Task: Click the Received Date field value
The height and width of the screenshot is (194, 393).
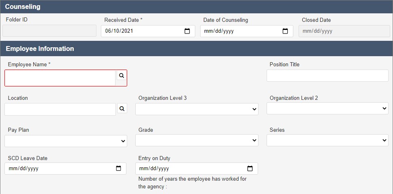Action: point(119,31)
